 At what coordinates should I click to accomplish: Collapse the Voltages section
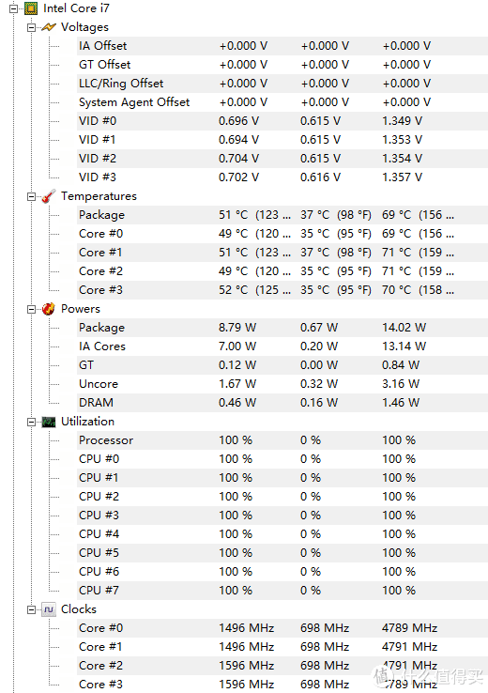31,27
